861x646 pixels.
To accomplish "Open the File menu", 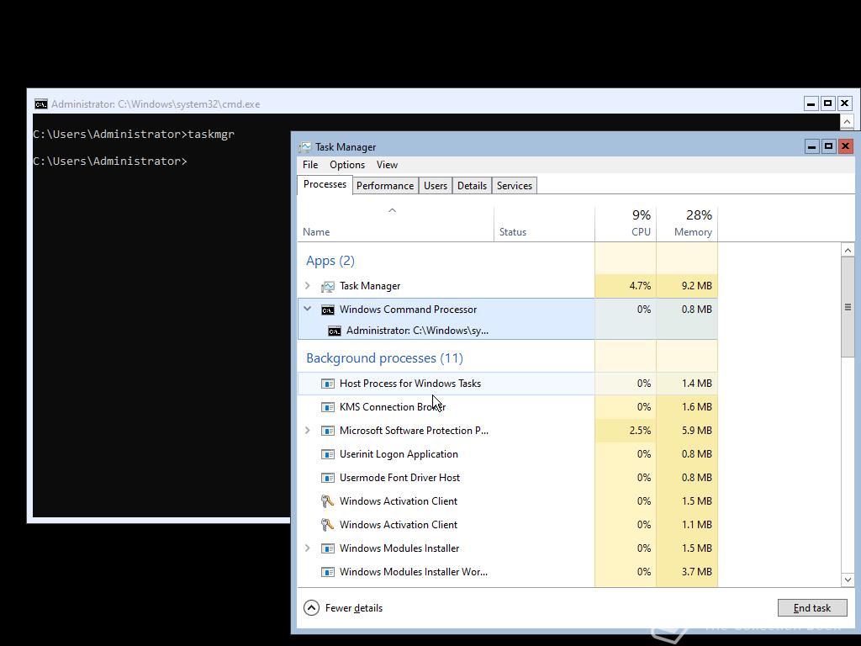I will (x=310, y=165).
